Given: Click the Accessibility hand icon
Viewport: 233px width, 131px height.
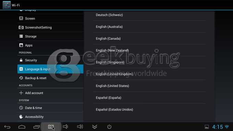Looking at the screenshot, I should click(21, 117).
